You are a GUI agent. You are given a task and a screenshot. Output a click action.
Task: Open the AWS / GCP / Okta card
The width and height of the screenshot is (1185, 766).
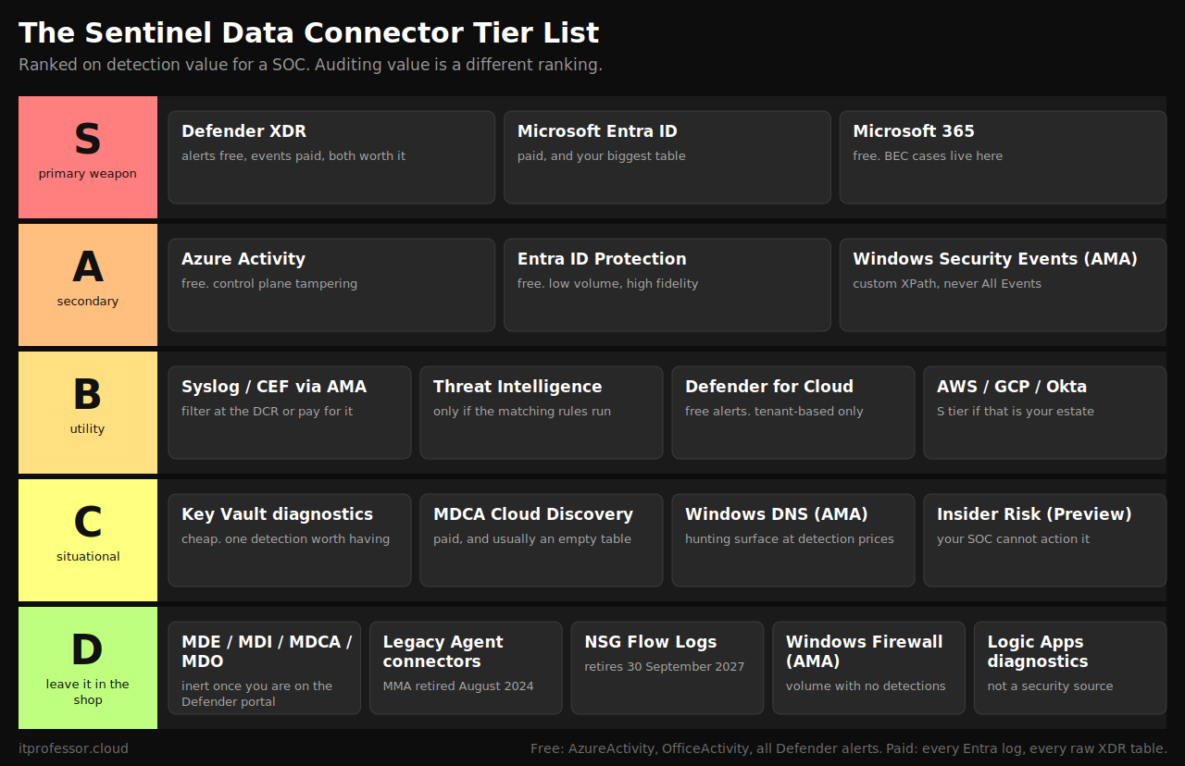pos(1045,413)
